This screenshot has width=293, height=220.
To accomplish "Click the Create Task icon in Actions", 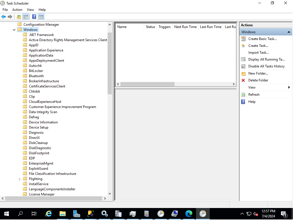I will (x=243, y=46).
